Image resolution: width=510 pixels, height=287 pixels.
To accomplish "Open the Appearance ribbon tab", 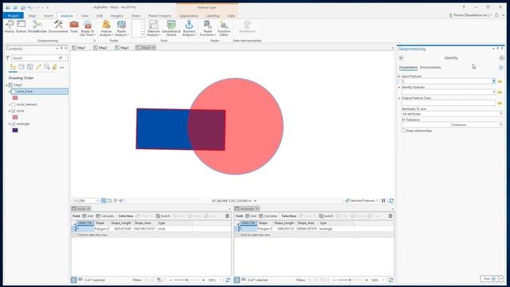I will point(189,16).
